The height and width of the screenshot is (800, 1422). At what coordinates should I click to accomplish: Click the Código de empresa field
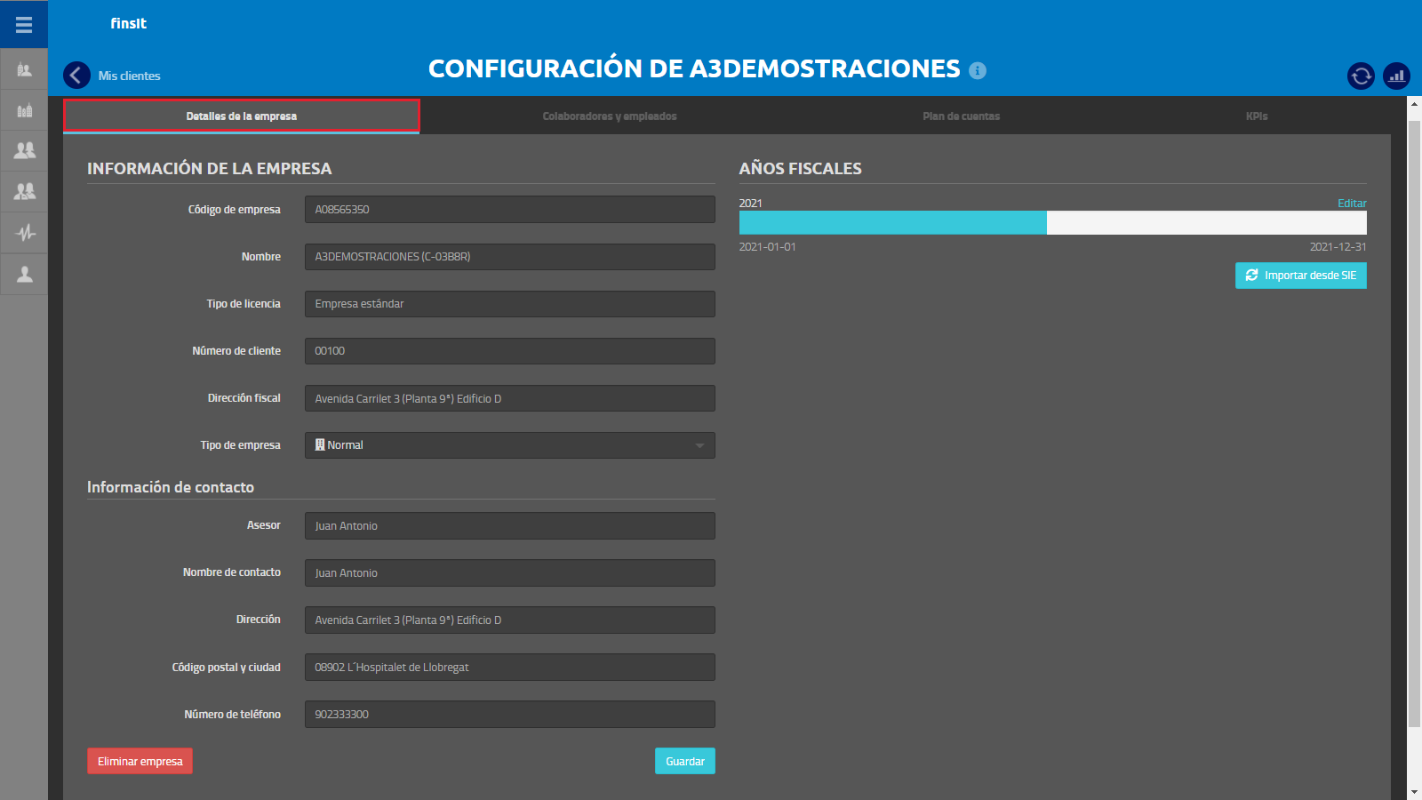pyautogui.click(x=510, y=210)
